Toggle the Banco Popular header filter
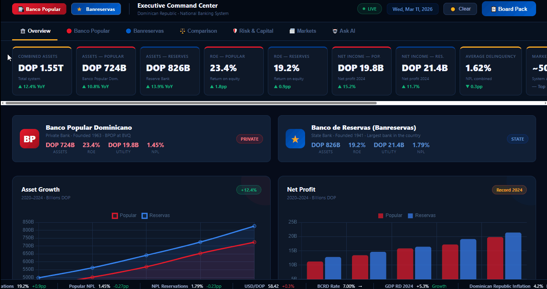This screenshot has height=289, width=547. (x=39, y=9)
